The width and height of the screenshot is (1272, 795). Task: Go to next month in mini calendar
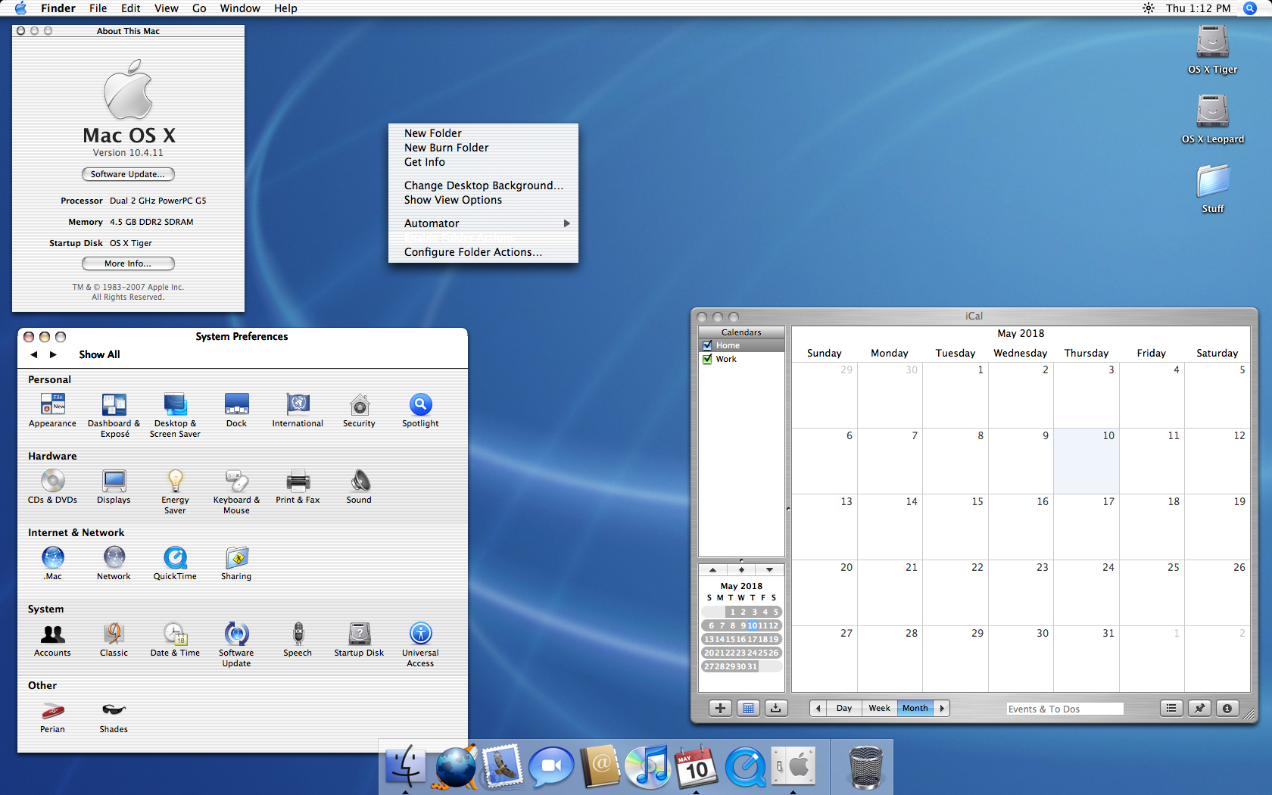click(x=770, y=569)
